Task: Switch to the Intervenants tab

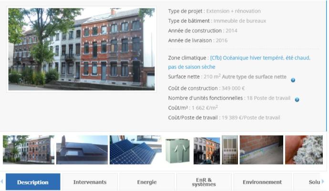Action: point(90,182)
